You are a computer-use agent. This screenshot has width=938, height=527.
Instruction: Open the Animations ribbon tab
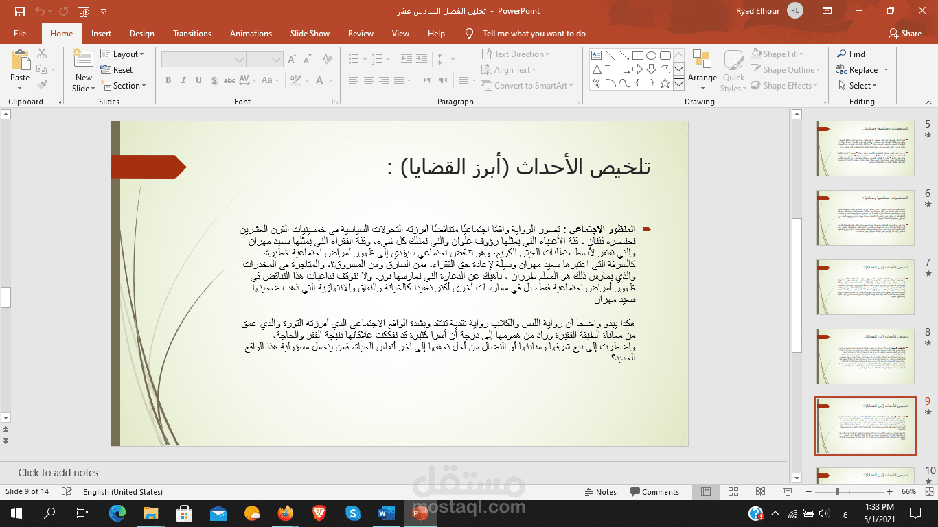(x=251, y=33)
